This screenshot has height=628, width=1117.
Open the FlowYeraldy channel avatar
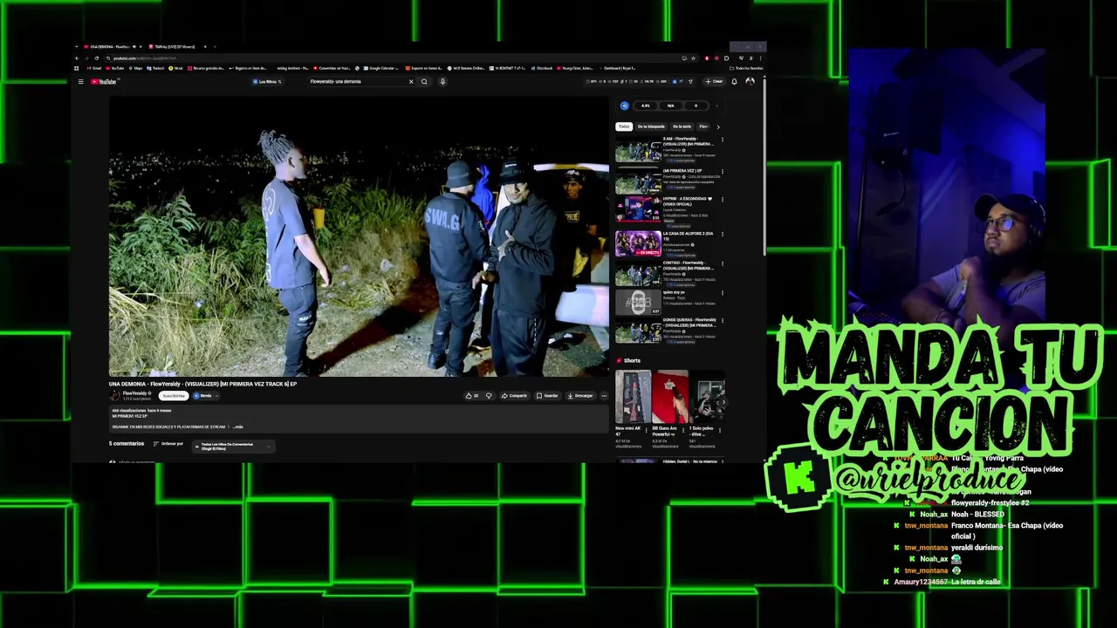click(x=114, y=395)
